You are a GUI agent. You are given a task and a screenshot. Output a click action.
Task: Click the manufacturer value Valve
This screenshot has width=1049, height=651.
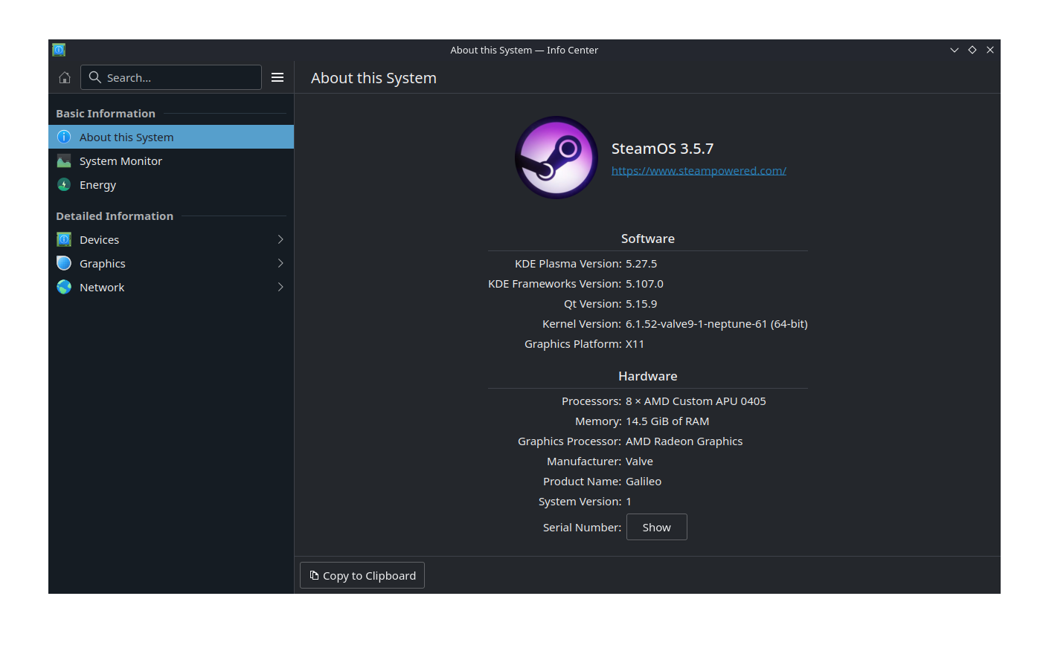[639, 461]
